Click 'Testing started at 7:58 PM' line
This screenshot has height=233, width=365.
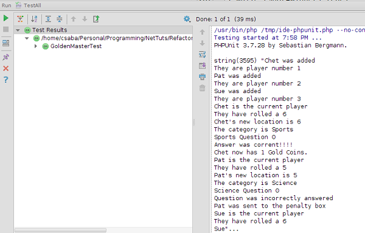tap(268, 38)
